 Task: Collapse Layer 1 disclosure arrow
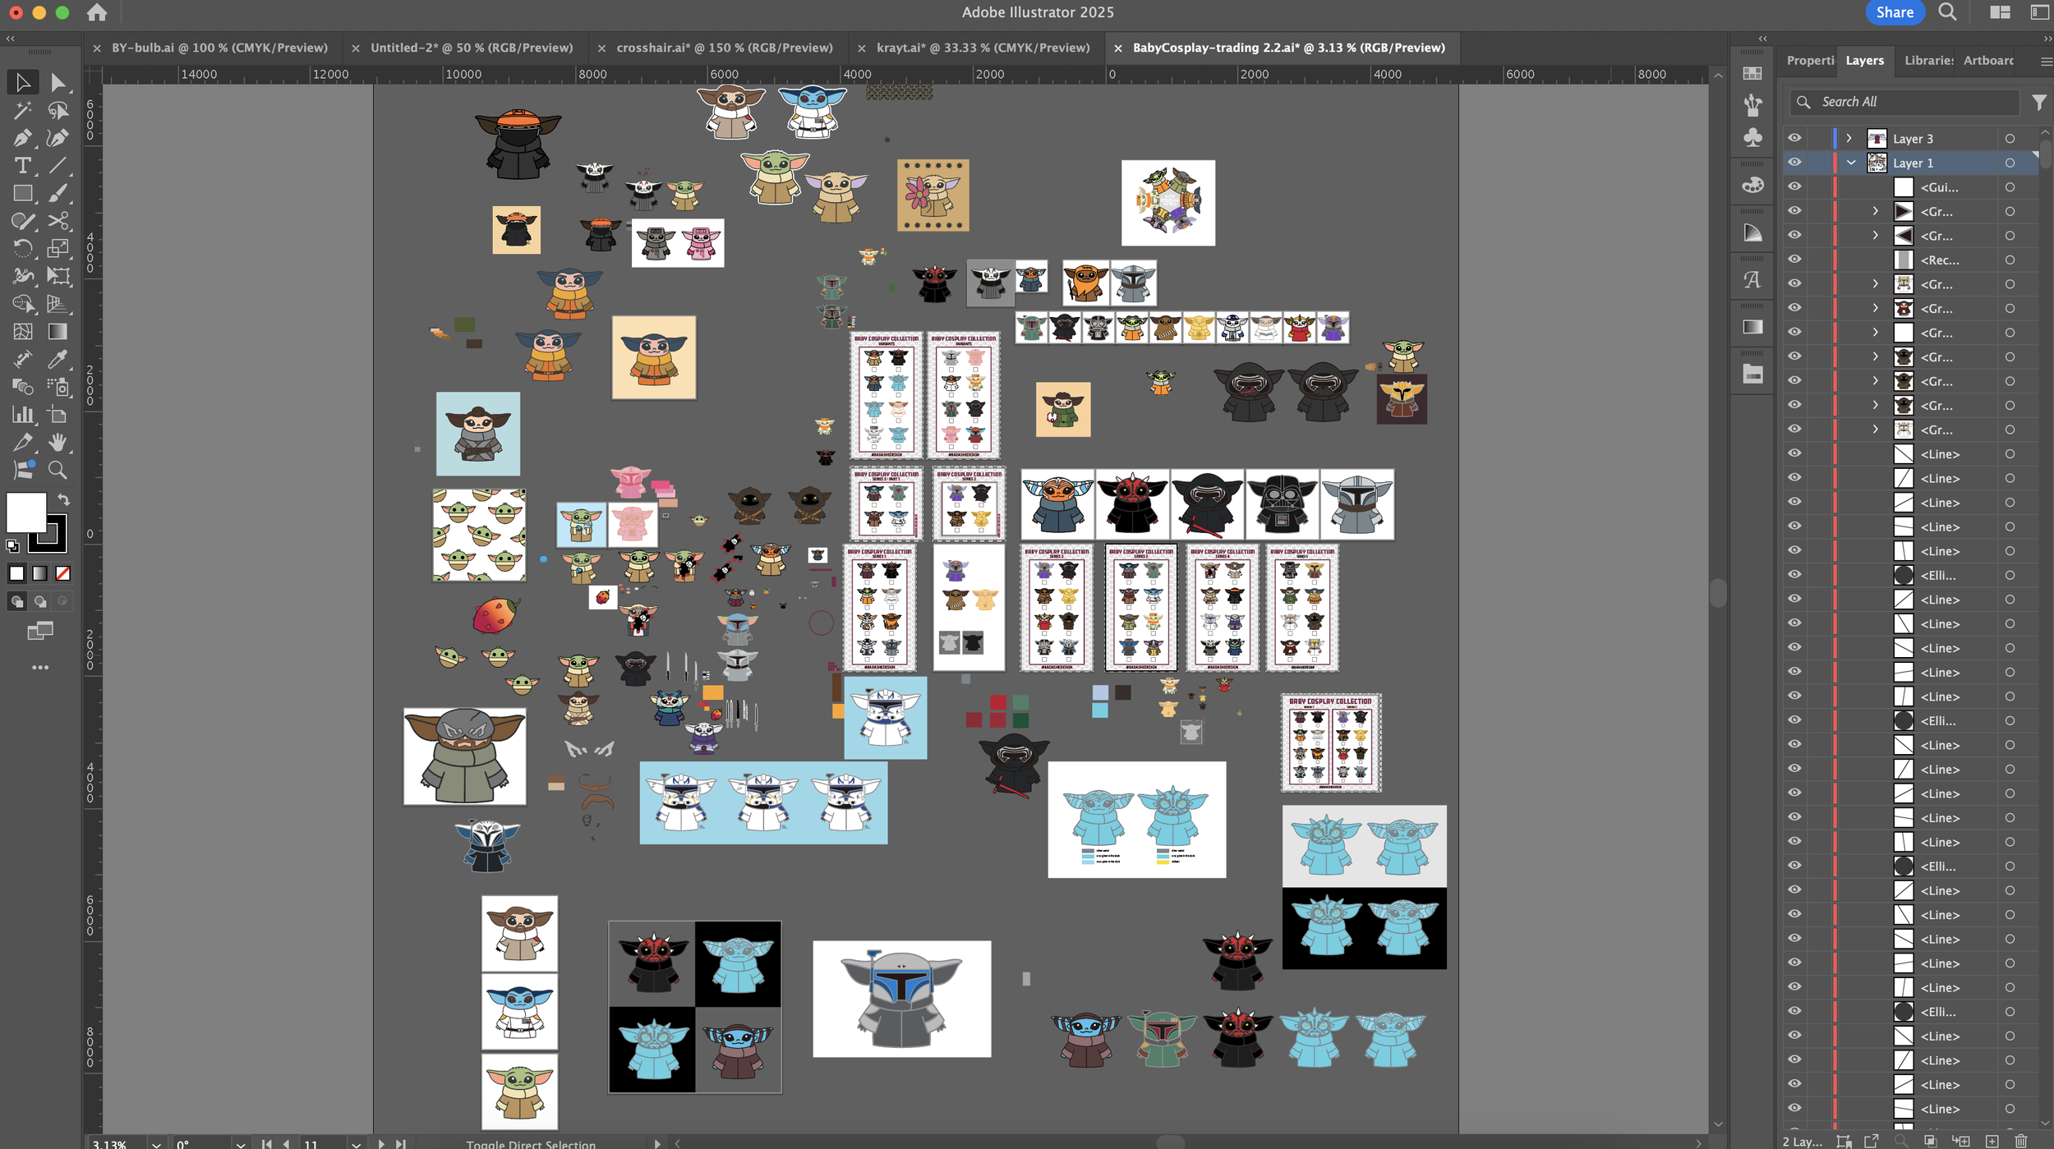tap(1851, 163)
